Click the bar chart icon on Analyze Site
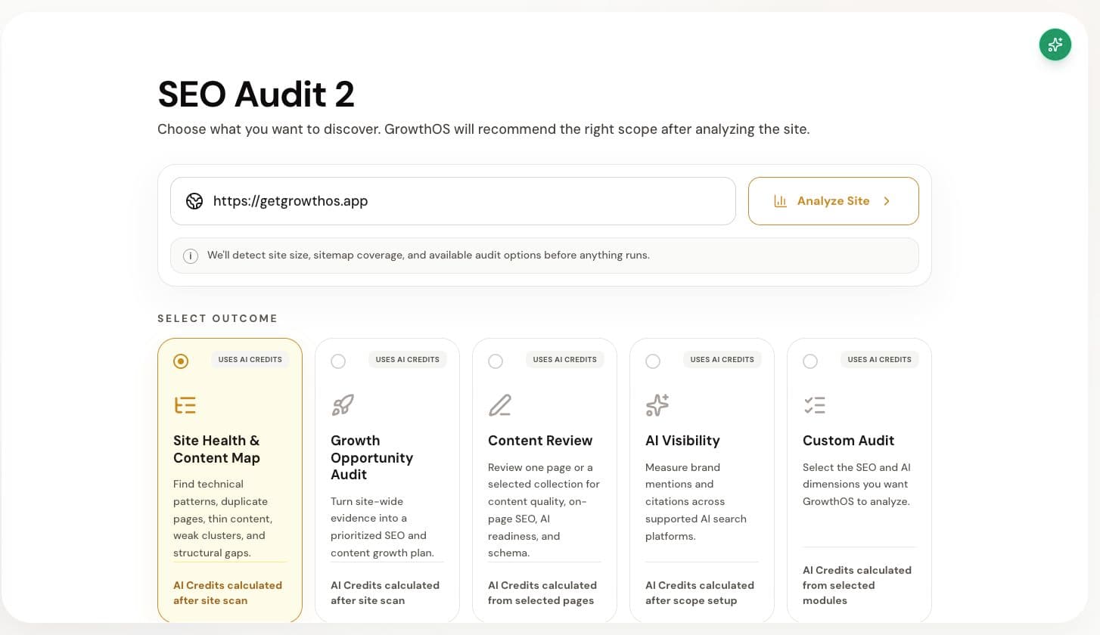The image size is (1100, 635). pos(780,201)
